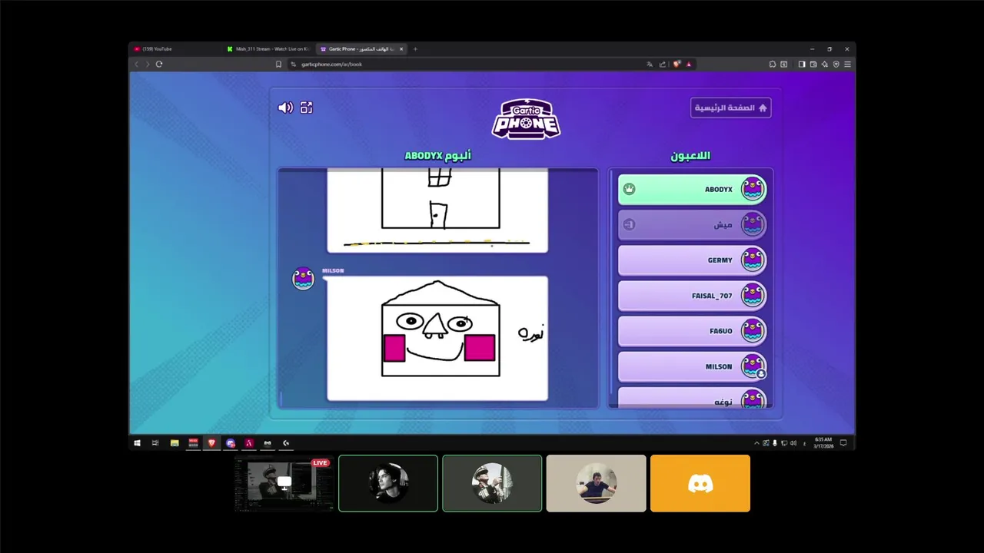The image size is (984, 553).
Task: Go back in browser history
Action: pyautogui.click(x=137, y=65)
